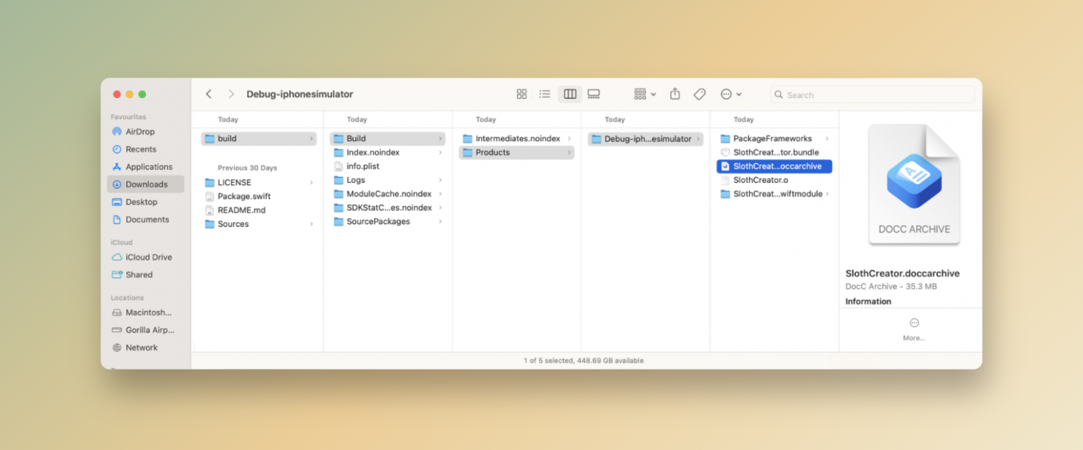Click inside the Search field
The height and width of the screenshot is (450, 1083).
[872, 94]
